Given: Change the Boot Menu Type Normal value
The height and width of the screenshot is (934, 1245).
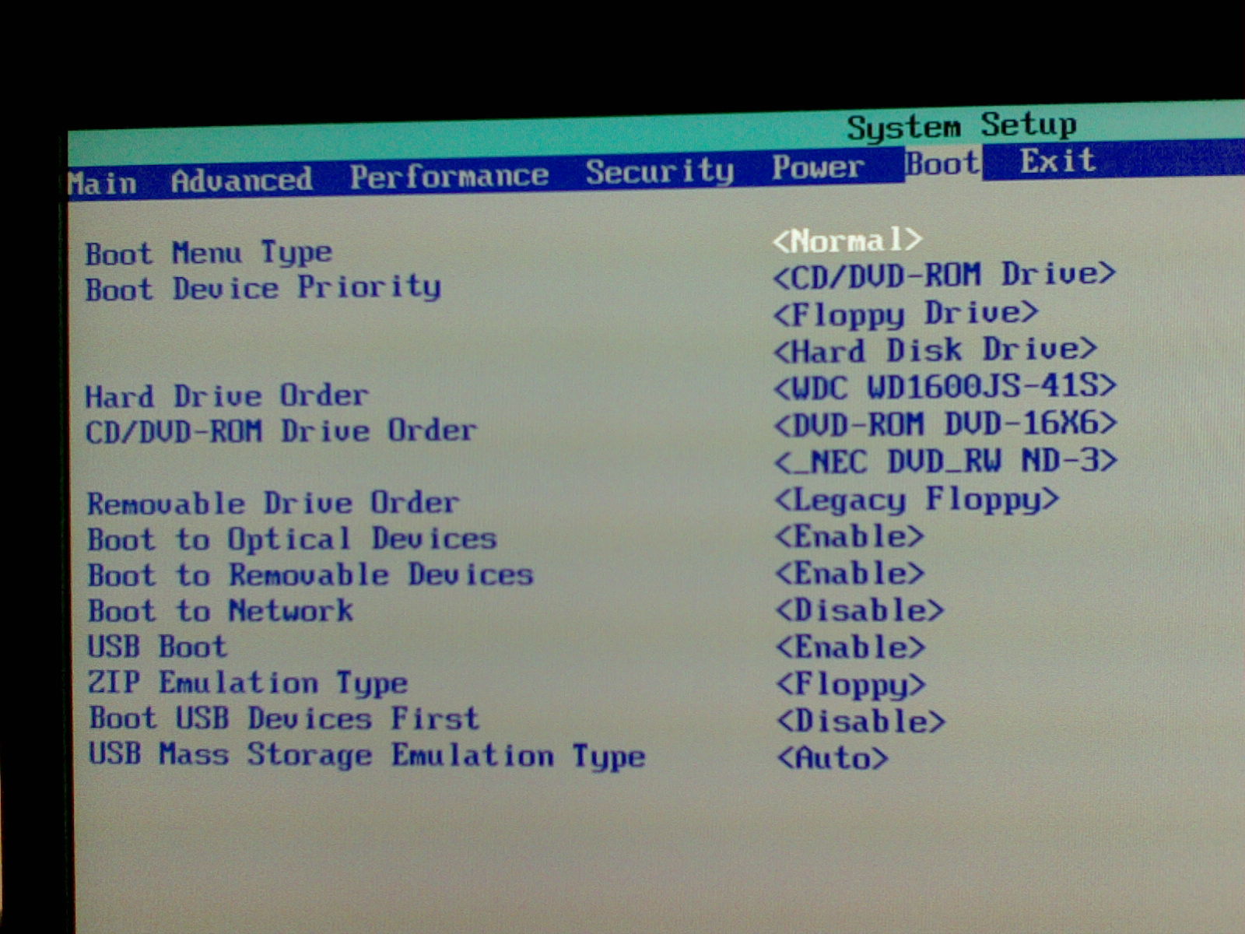Looking at the screenshot, I should tap(847, 240).
